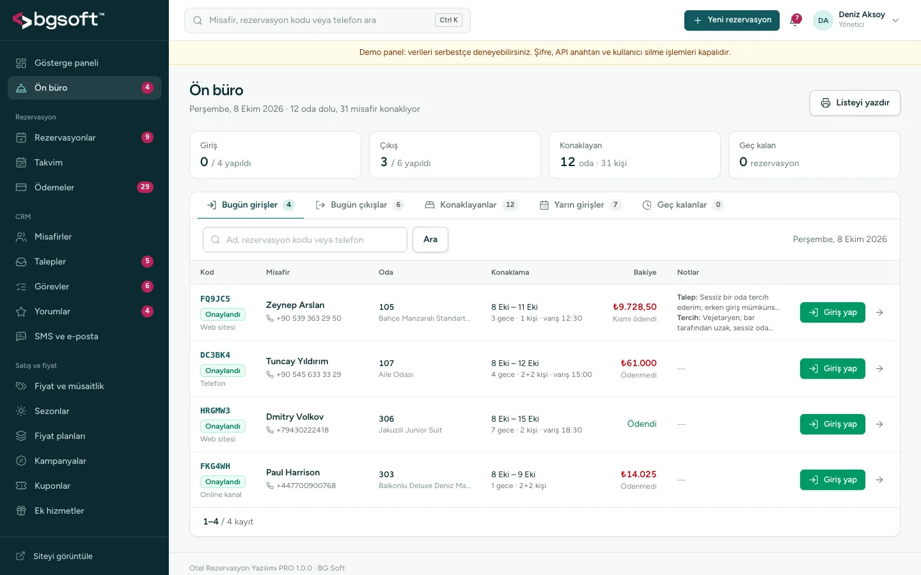Open the Konaklayanlar tab
The image size is (921, 575).
pyautogui.click(x=471, y=205)
